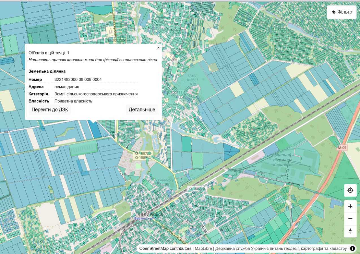Click the Елеватор label on the map
Screen dimensions: 360x254
(166, 180)
